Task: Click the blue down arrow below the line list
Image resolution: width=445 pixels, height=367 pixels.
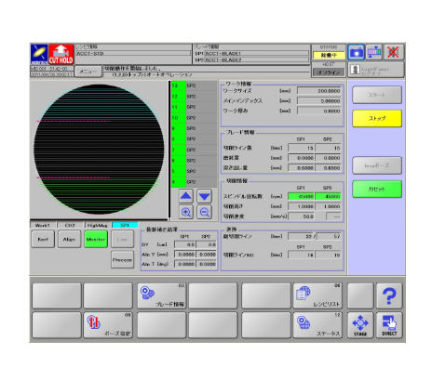Action: 204,196
